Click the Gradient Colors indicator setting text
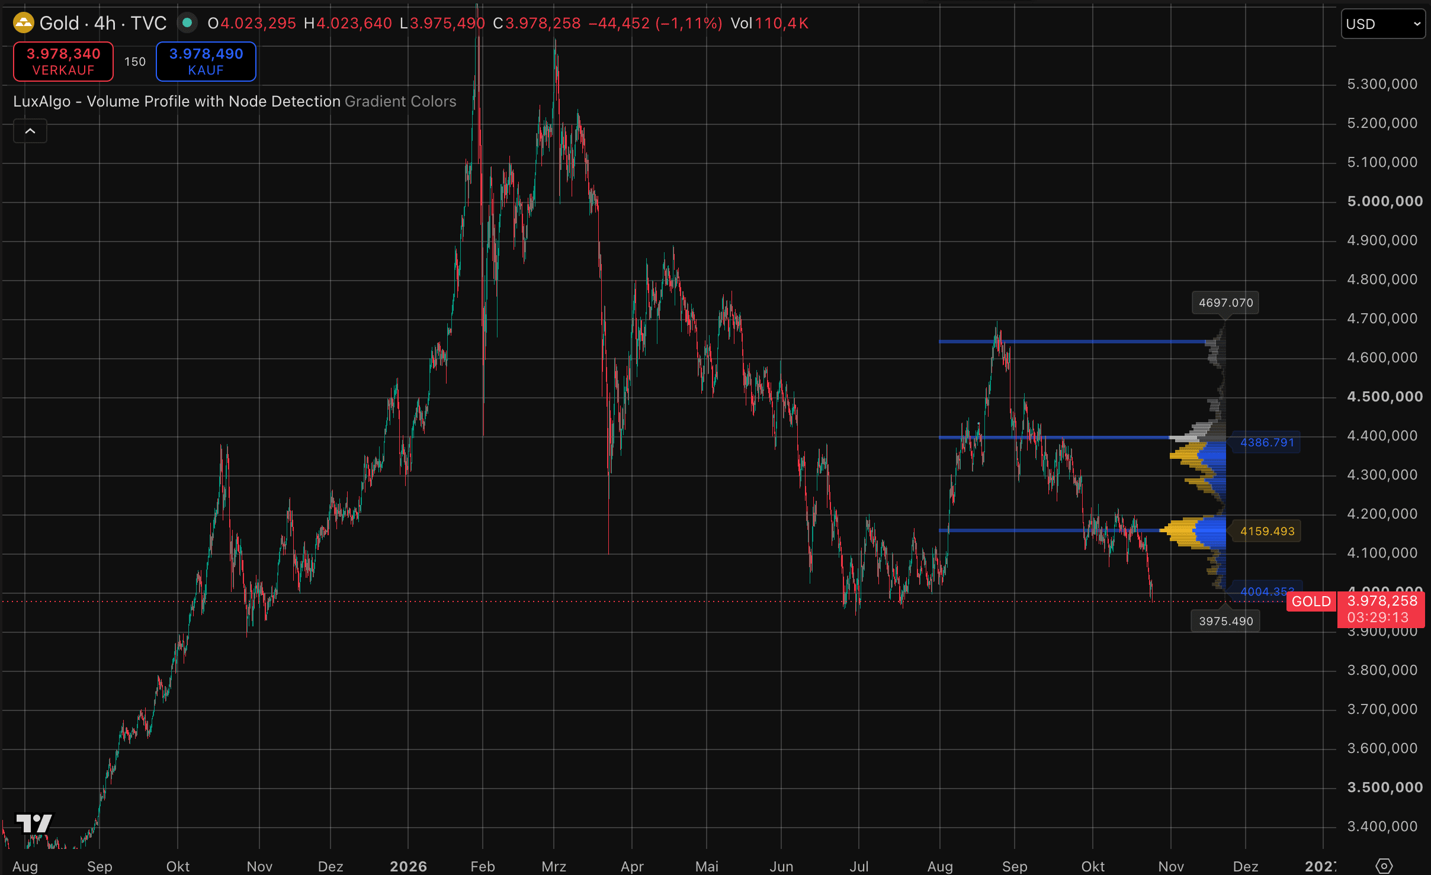Screen dimensions: 1431x875 coord(400,101)
